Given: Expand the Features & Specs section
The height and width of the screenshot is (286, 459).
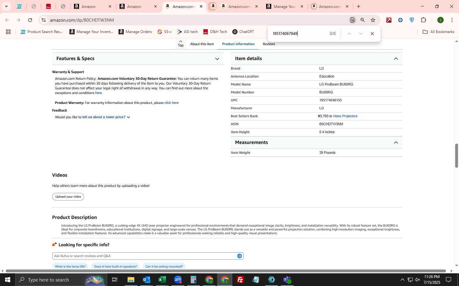Looking at the screenshot, I should point(138,59).
